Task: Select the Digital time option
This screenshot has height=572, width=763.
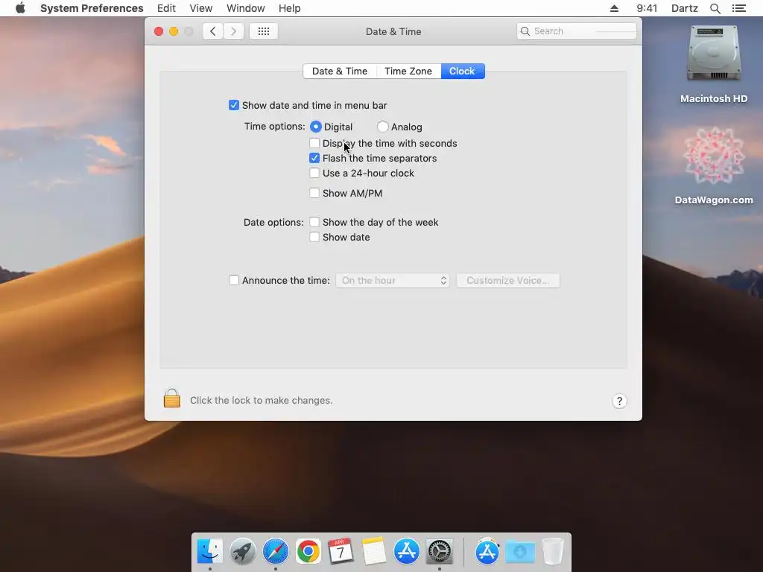Action: coord(316,127)
